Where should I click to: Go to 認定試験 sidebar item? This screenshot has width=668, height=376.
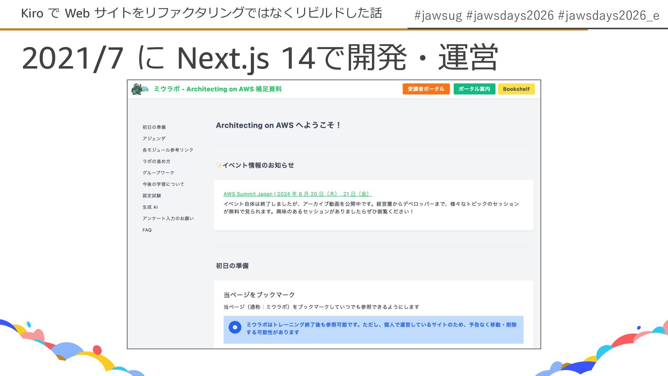pos(151,196)
